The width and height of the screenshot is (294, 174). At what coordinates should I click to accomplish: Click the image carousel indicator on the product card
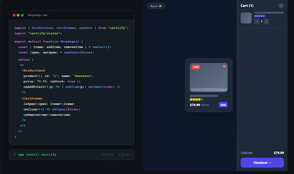point(209,90)
